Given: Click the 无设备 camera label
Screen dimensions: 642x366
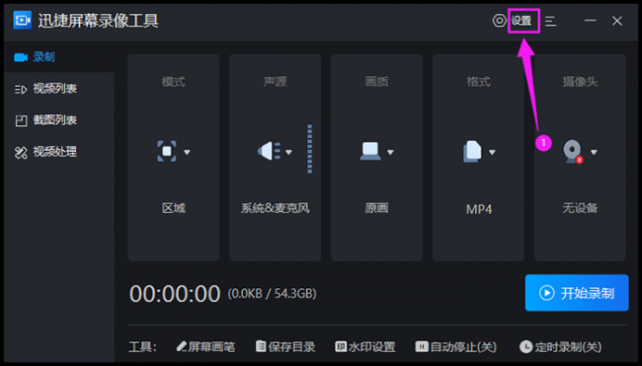Looking at the screenshot, I should [580, 208].
